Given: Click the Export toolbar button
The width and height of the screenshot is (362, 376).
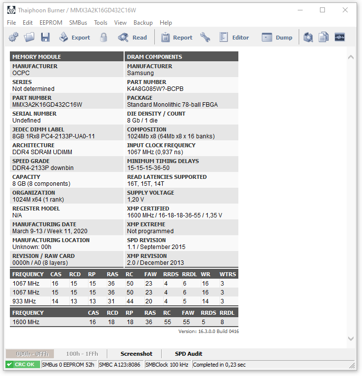Looking at the screenshot, I should coord(74,38).
